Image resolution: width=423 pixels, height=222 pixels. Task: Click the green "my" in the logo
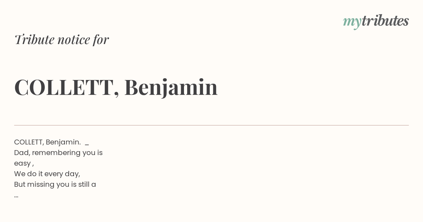pyautogui.click(x=352, y=23)
